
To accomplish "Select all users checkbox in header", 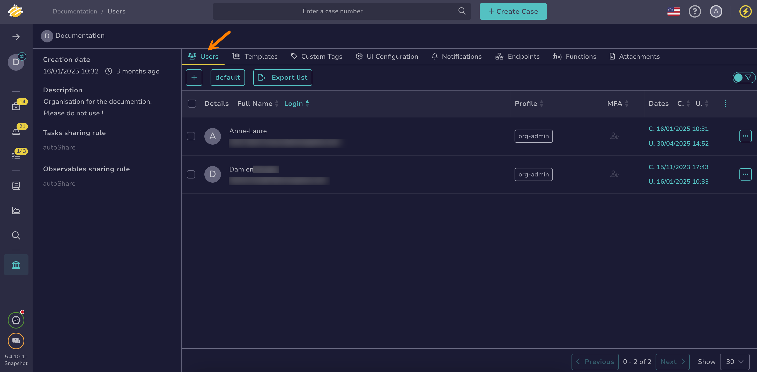I will pos(192,104).
